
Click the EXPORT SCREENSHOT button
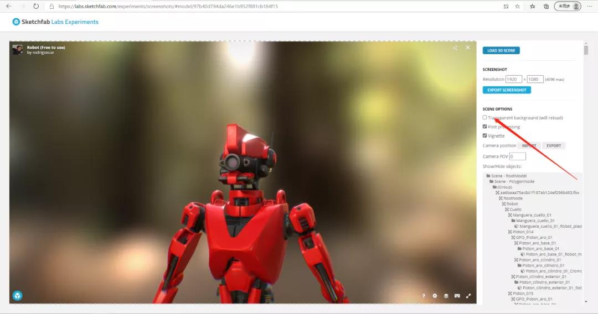point(507,90)
